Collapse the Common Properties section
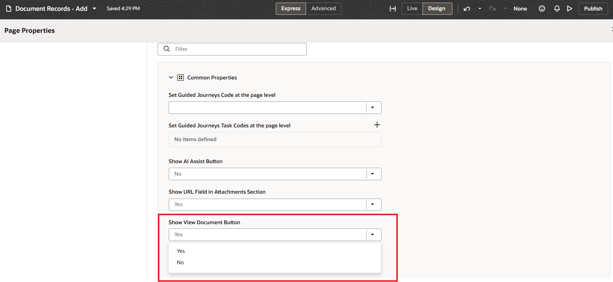Viewport: 613px width, 282px height. 171,77
